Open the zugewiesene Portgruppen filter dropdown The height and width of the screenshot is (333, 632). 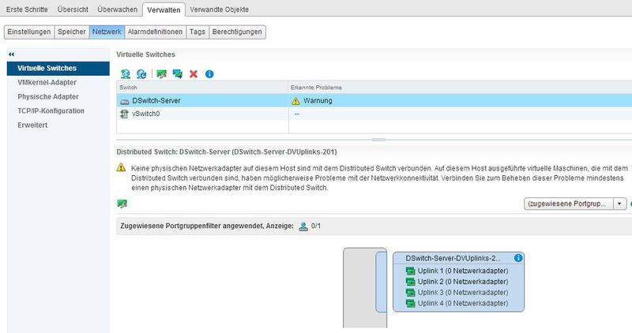(567, 203)
